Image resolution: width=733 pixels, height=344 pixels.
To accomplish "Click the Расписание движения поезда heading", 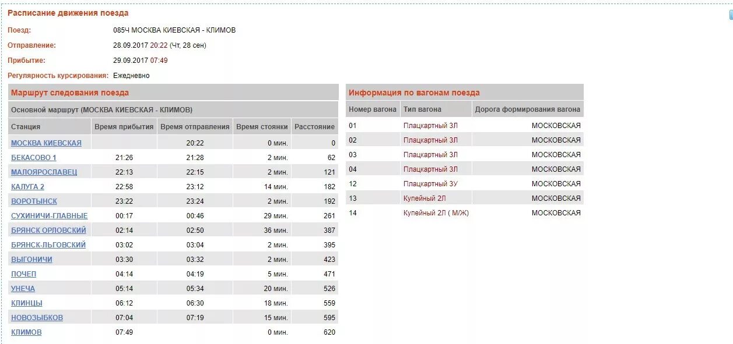I will [x=68, y=13].
